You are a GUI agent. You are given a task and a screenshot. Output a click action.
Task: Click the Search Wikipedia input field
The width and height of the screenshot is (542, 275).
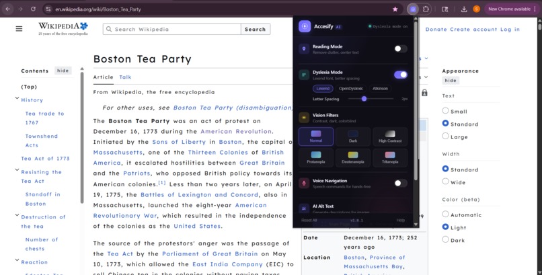(x=172, y=30)
